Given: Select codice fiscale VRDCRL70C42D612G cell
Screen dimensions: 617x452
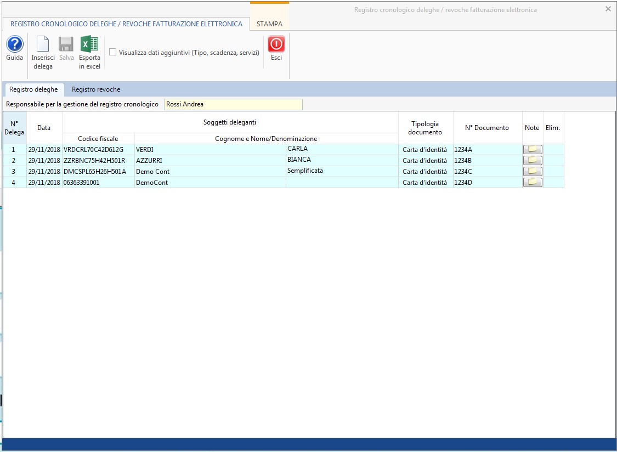Looking at the screenshot, I should click(98, 150).
